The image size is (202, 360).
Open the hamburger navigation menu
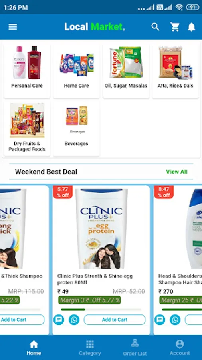coord(13,27)
